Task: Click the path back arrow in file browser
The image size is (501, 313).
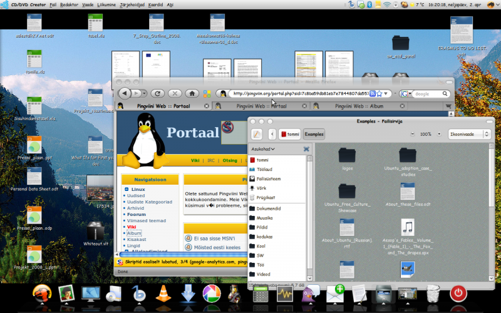Action: [x=272, y=134]
